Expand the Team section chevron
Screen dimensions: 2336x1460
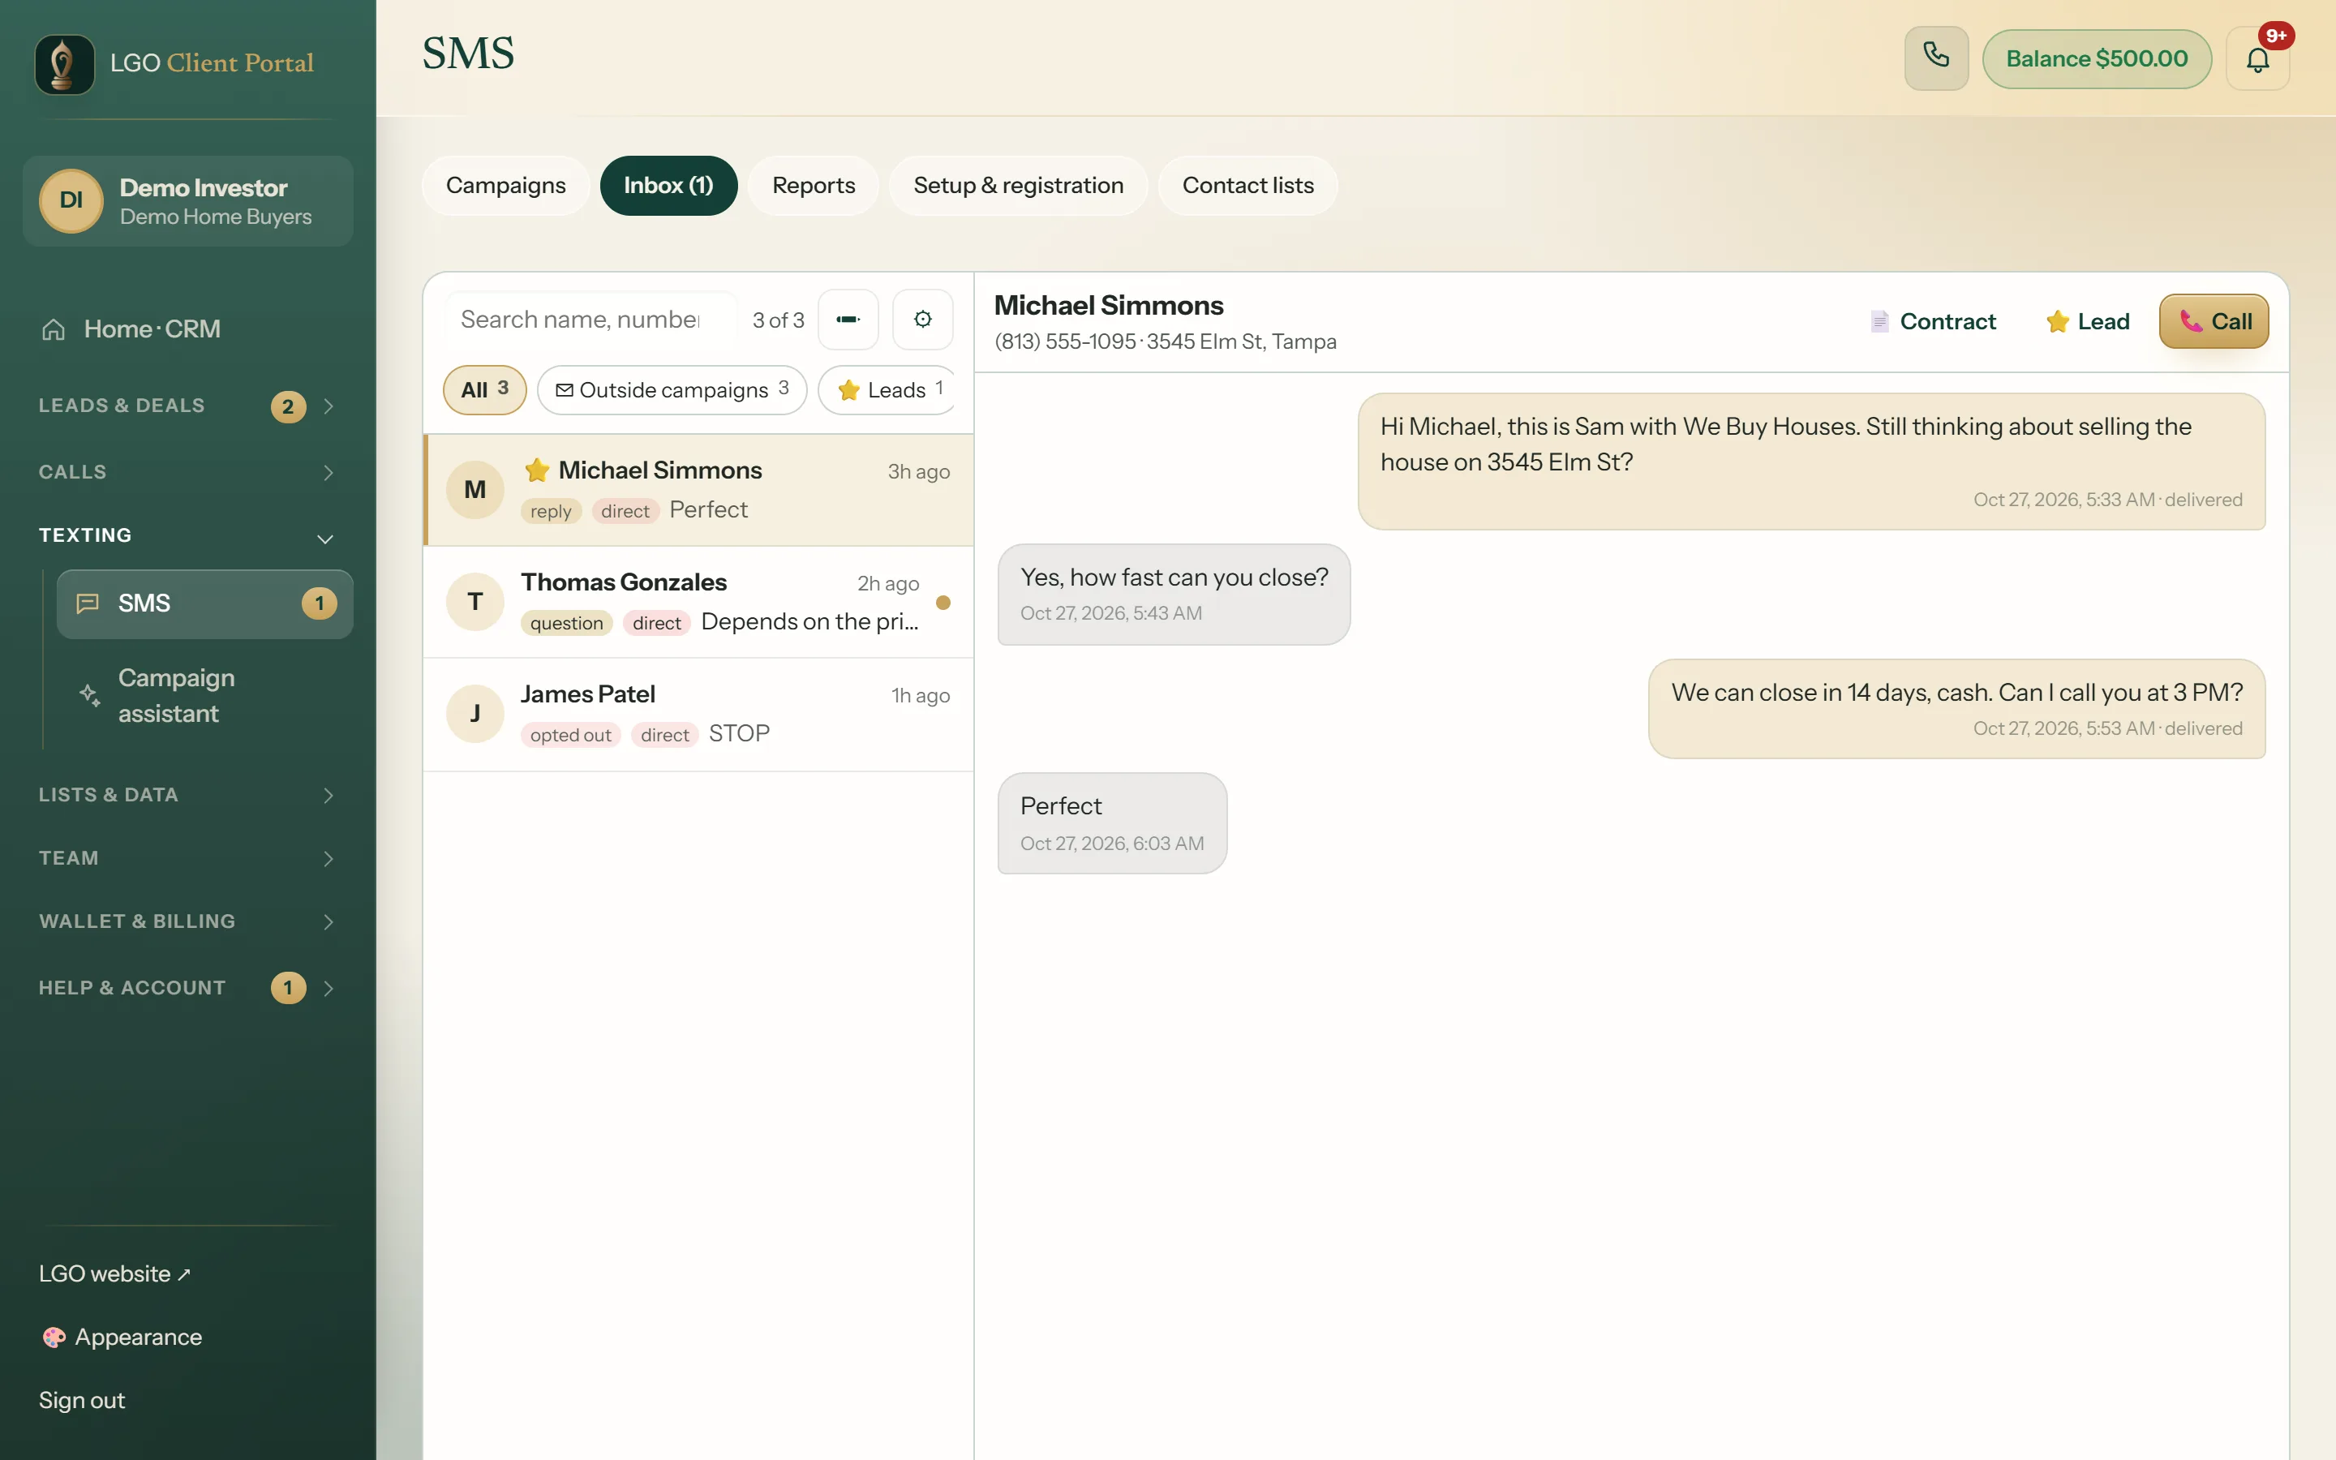tap(328, 860)
